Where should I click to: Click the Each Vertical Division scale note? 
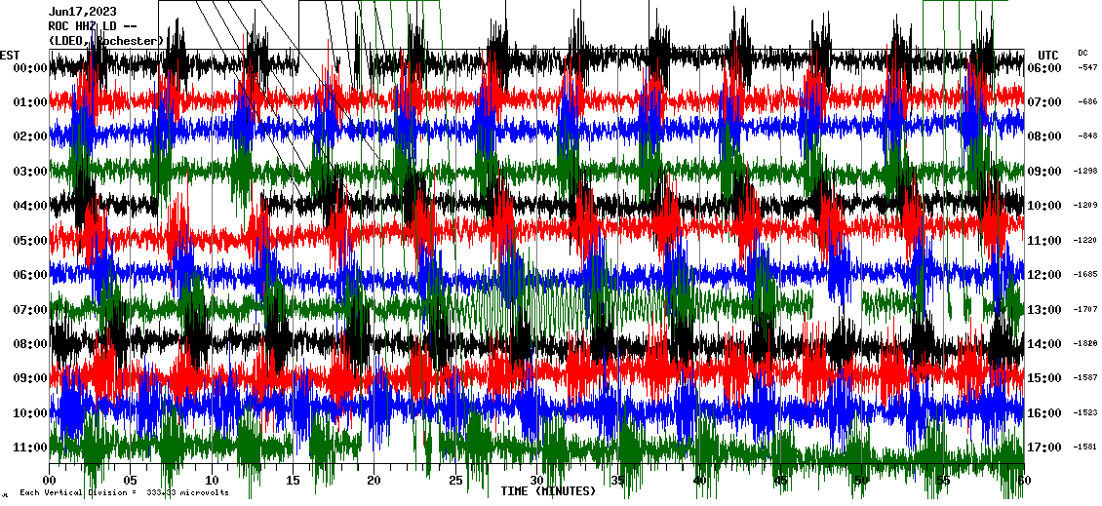click(x=124, y=492)
